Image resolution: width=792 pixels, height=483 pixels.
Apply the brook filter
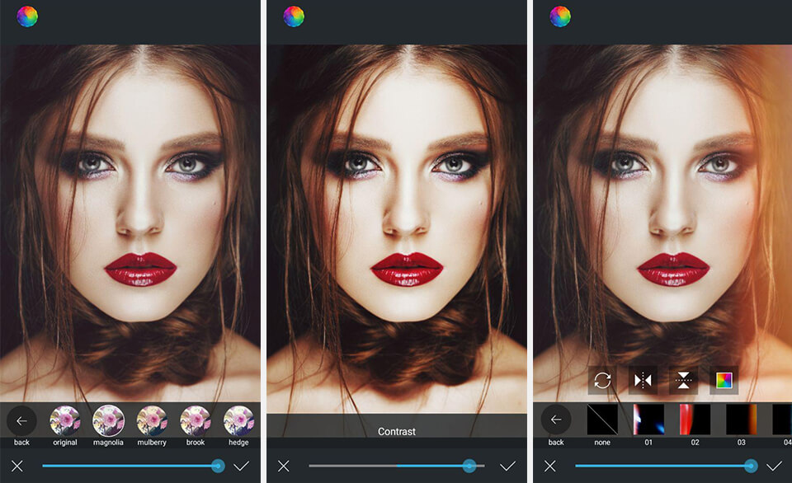click(x=196, y=420)
